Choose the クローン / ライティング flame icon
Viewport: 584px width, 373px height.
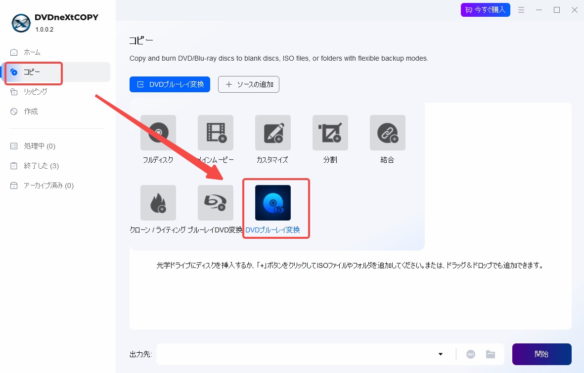click(158, 203)
